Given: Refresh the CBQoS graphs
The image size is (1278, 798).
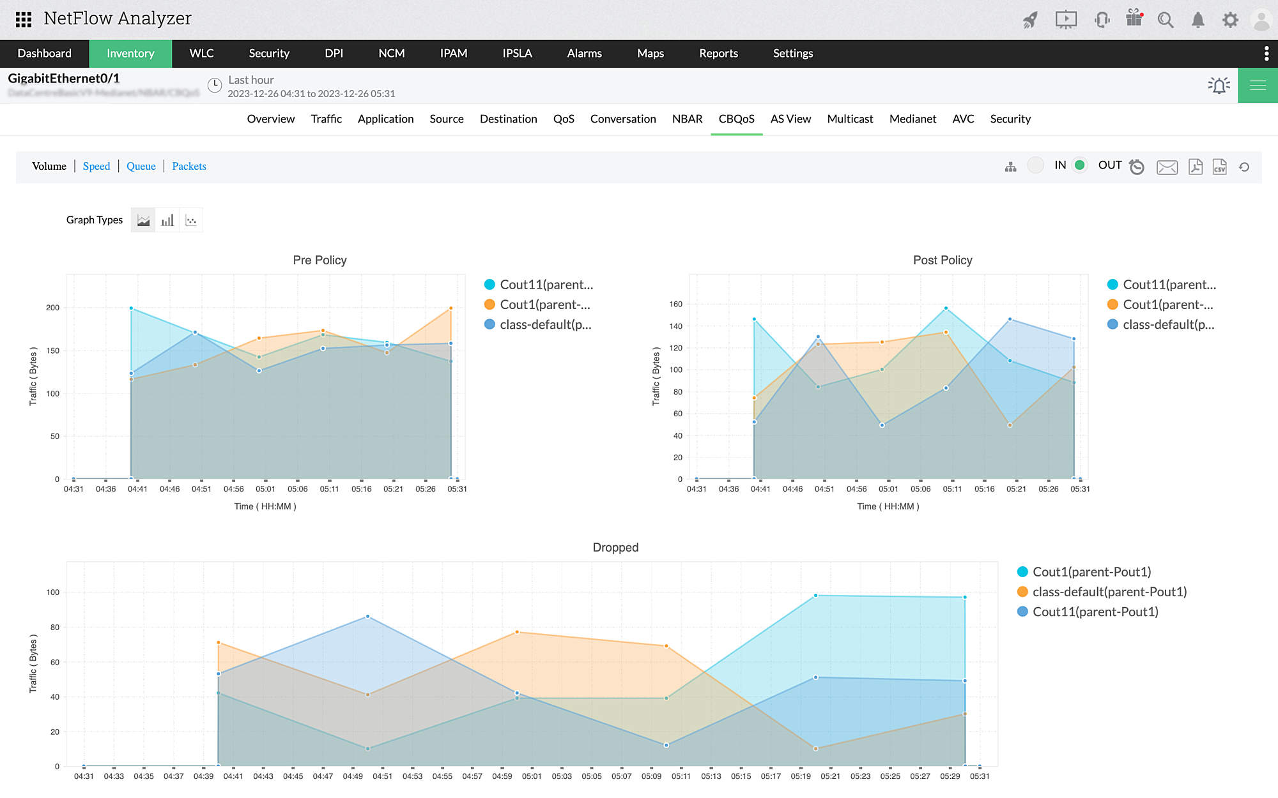Looking at the screenshot, I should pyautogui.click(x=1243, y=167).
